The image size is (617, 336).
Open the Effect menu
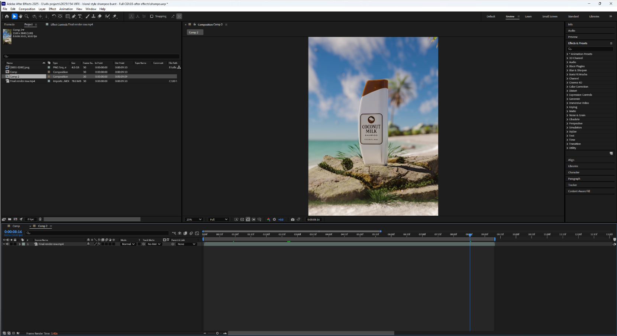tap(52, 9)
